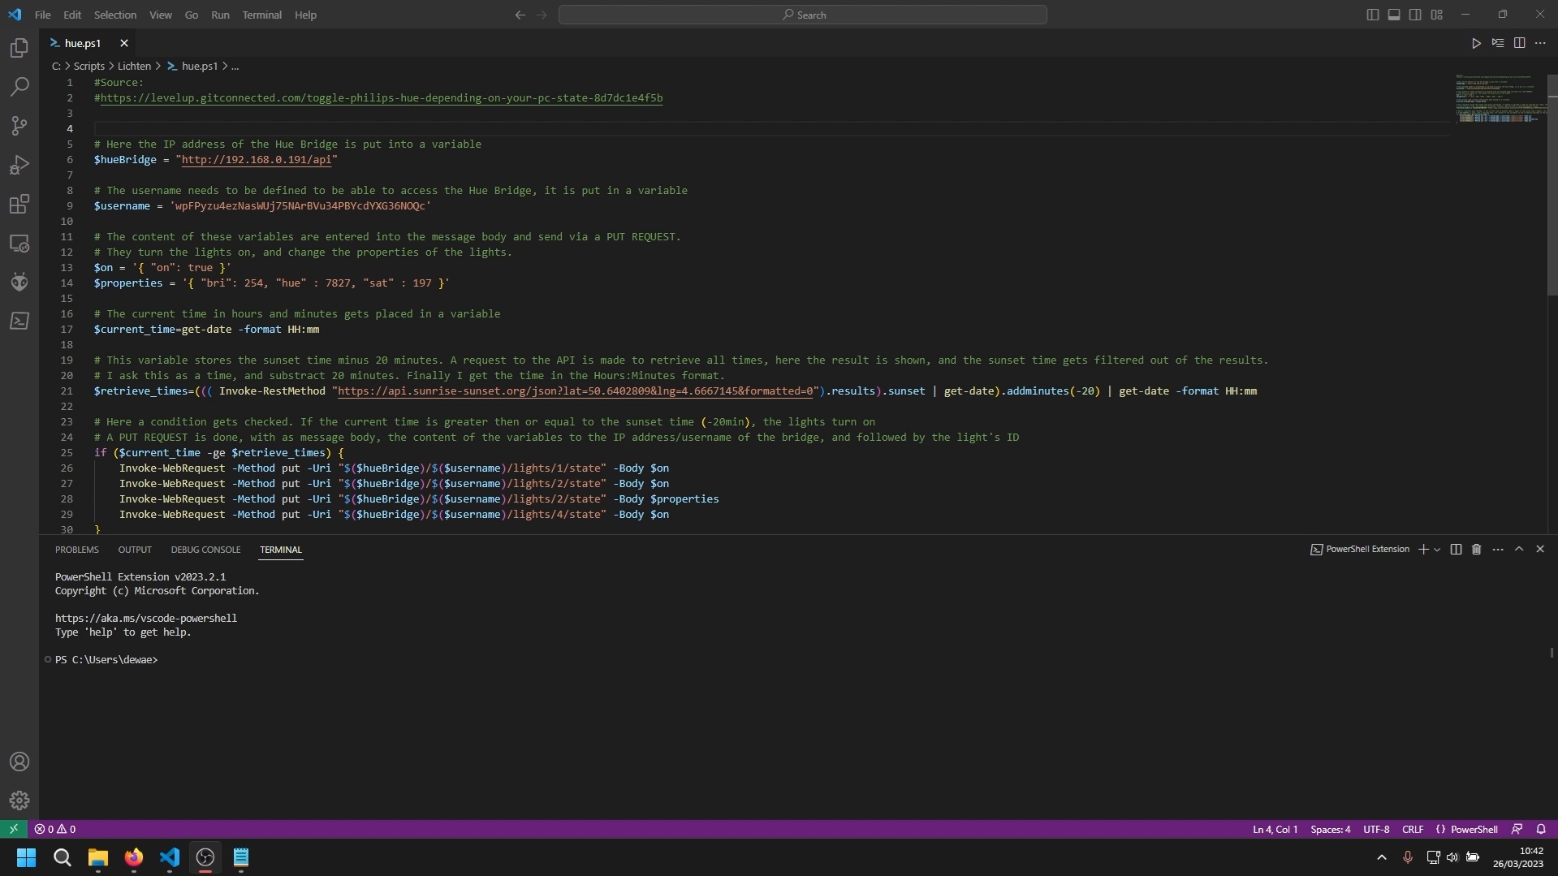Click the top Search command center field
1558x876 pixels.
coord(802,15)
